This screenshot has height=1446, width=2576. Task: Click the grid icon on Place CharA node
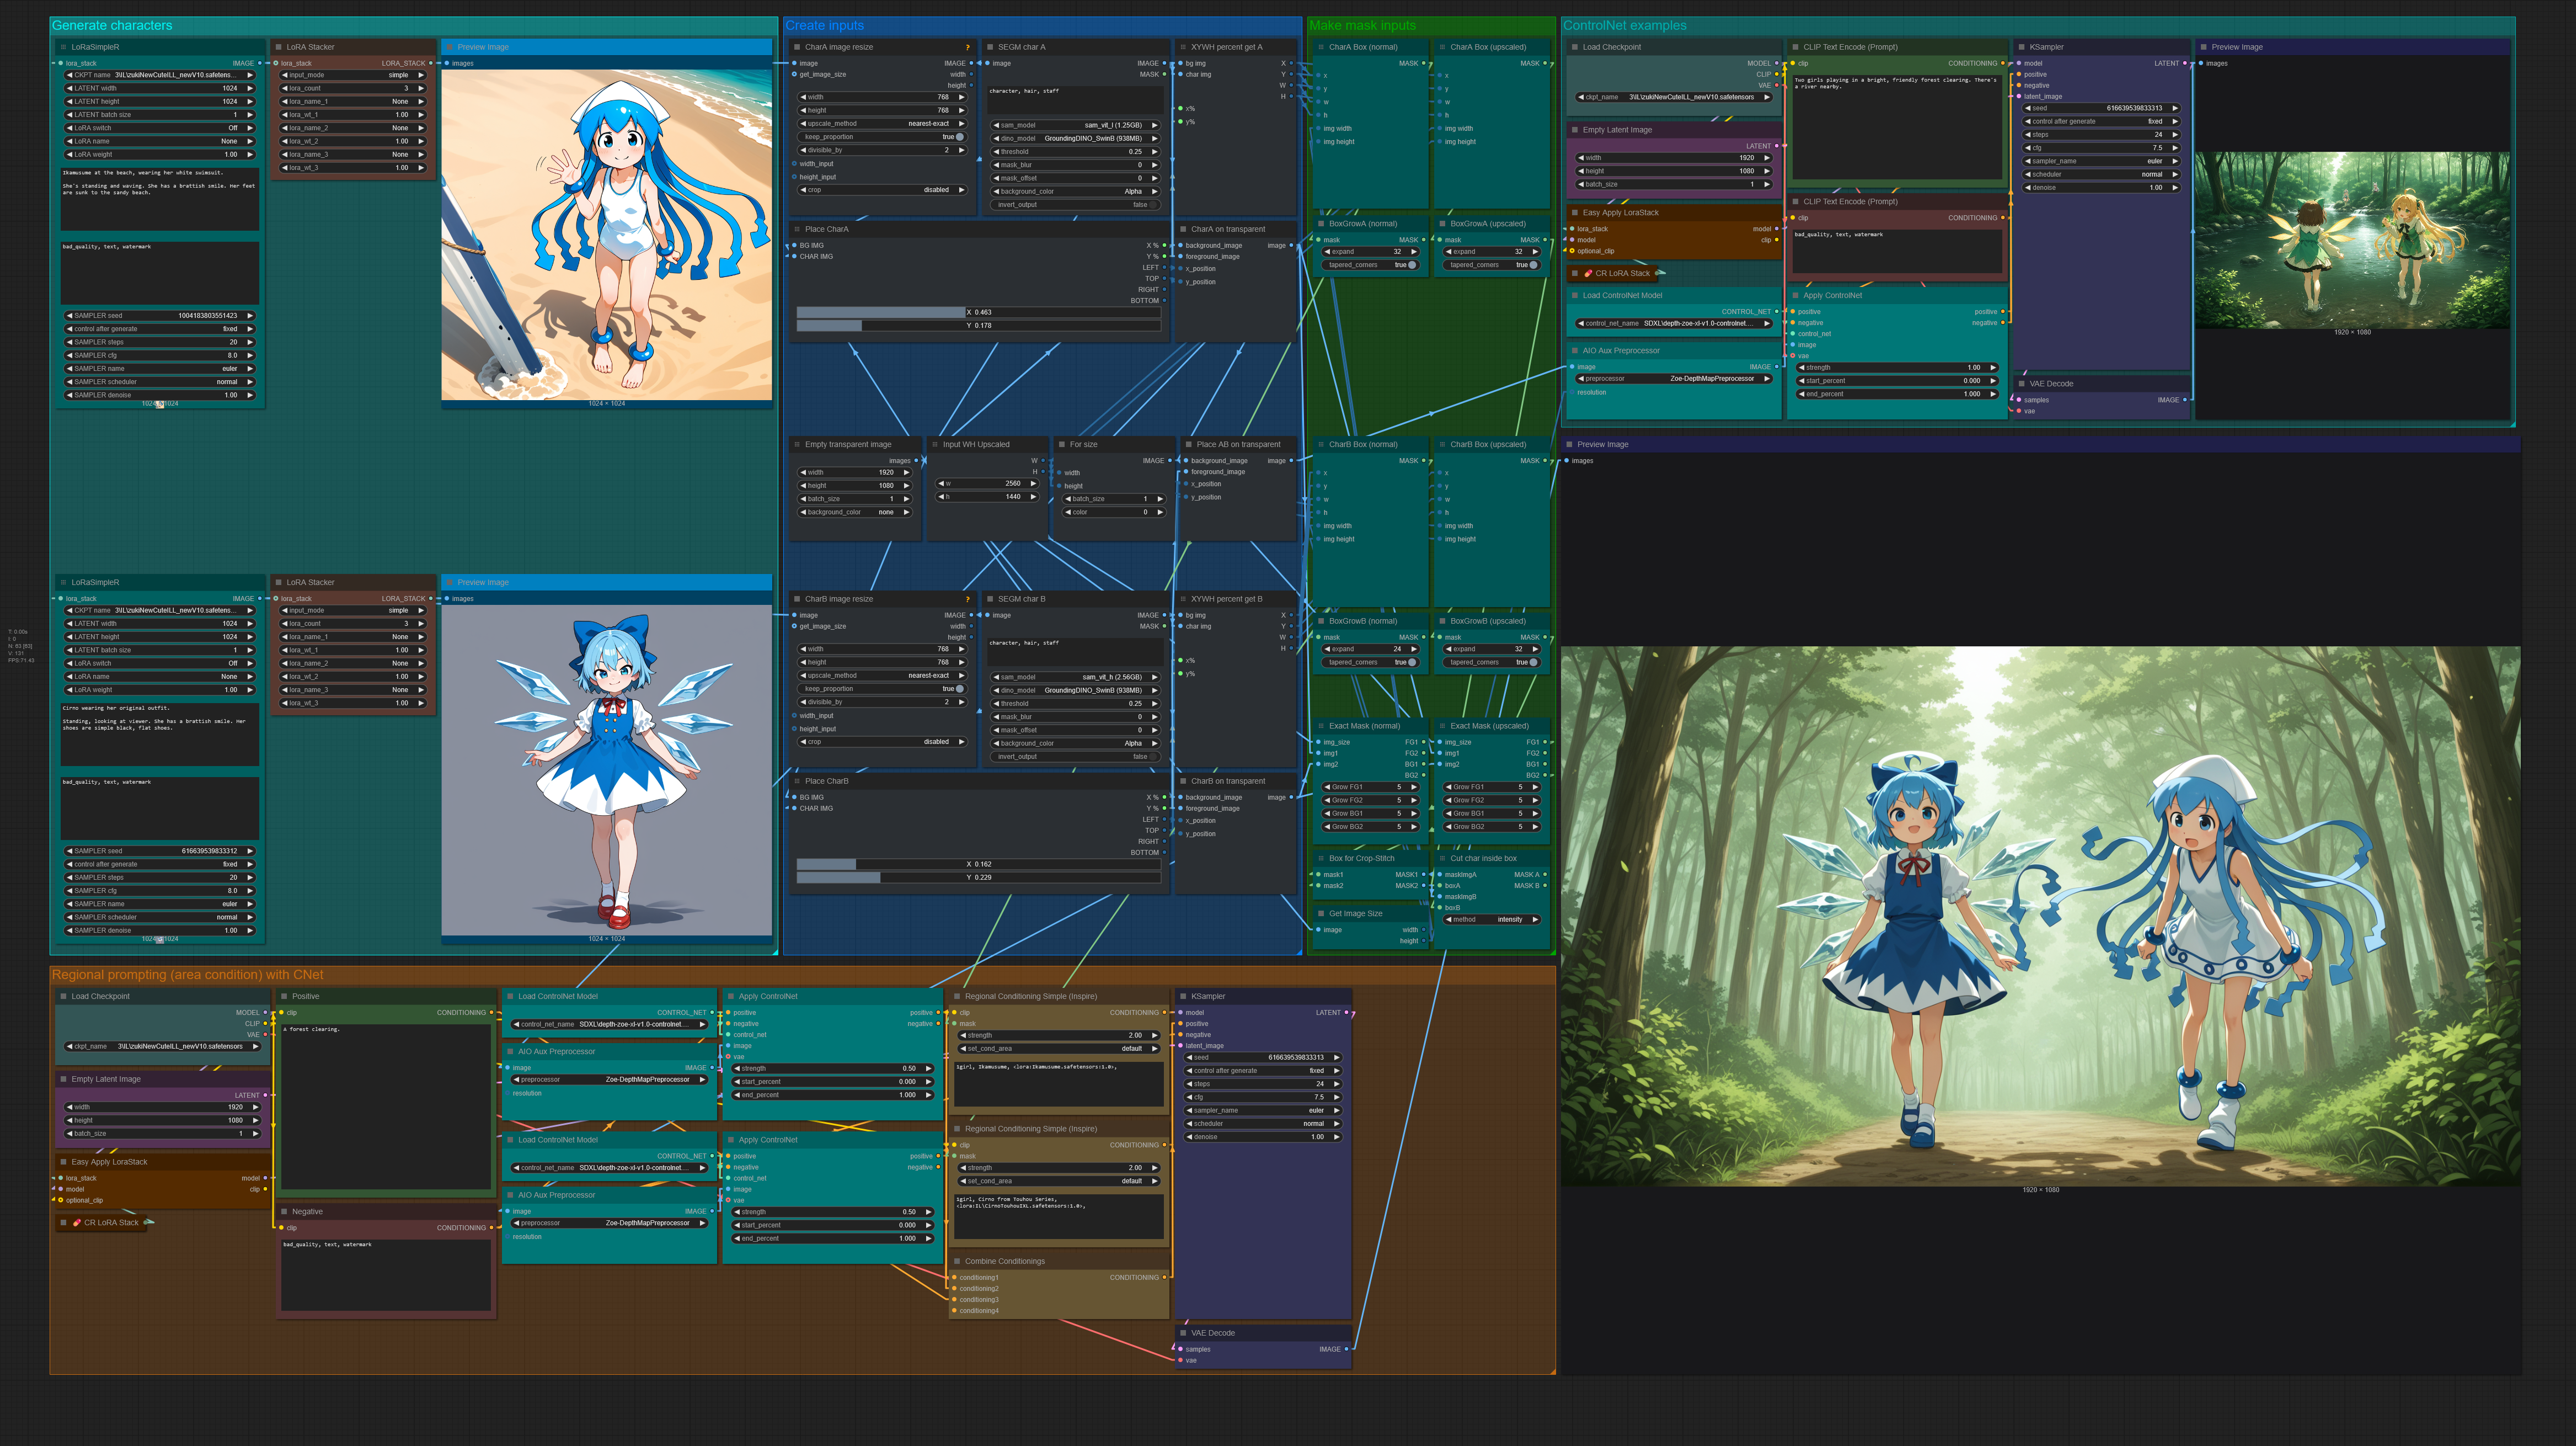coord(796,229)
